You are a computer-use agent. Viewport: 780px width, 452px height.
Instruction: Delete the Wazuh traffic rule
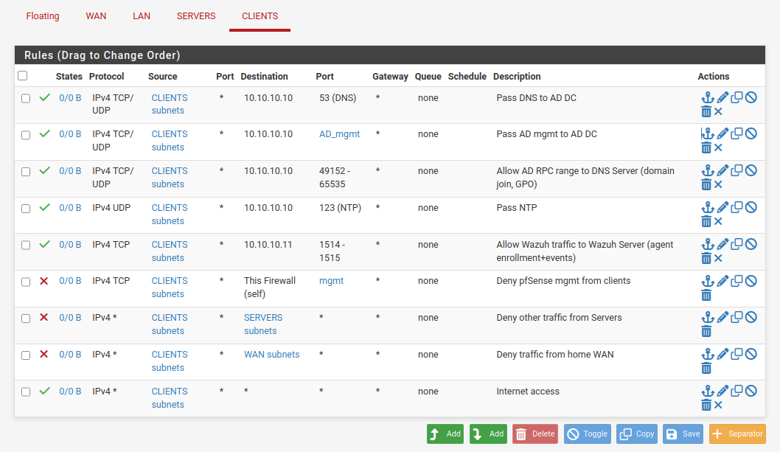pos(706,258)
